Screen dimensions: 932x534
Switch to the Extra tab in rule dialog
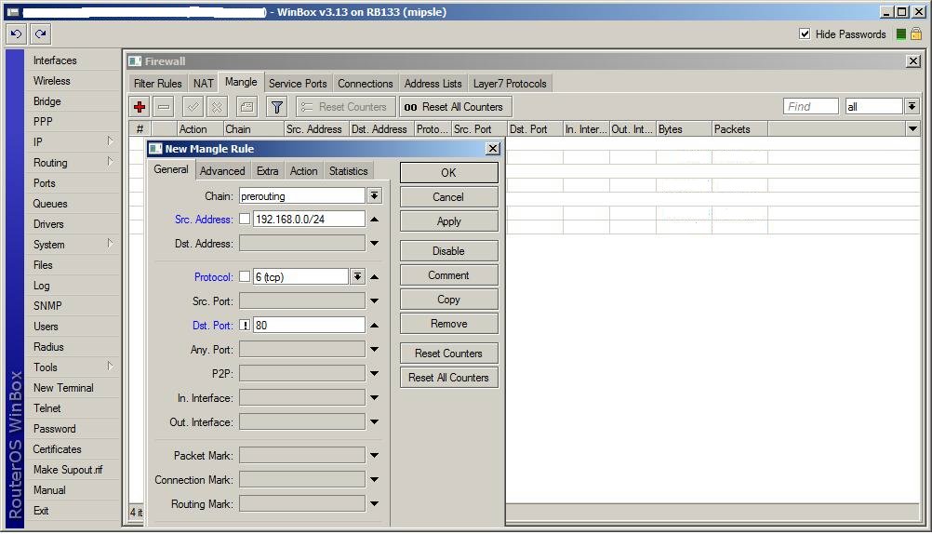coord(268,171)
